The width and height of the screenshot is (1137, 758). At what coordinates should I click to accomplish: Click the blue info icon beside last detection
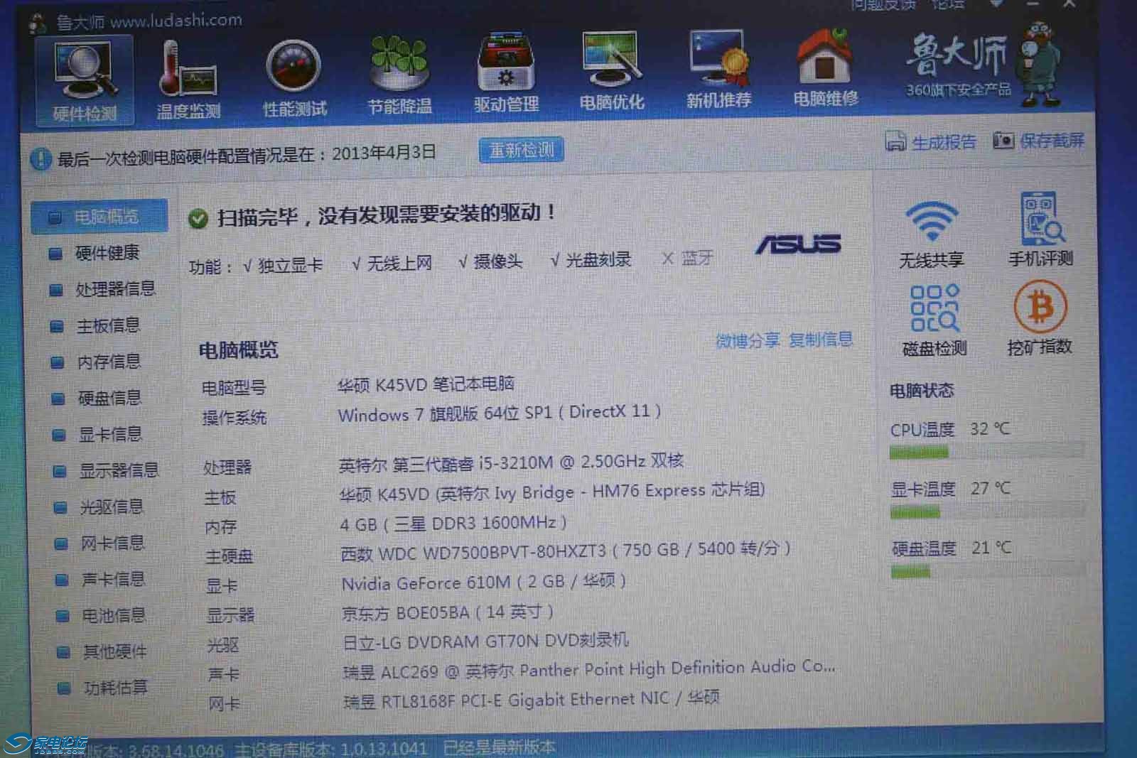[41, 158]
